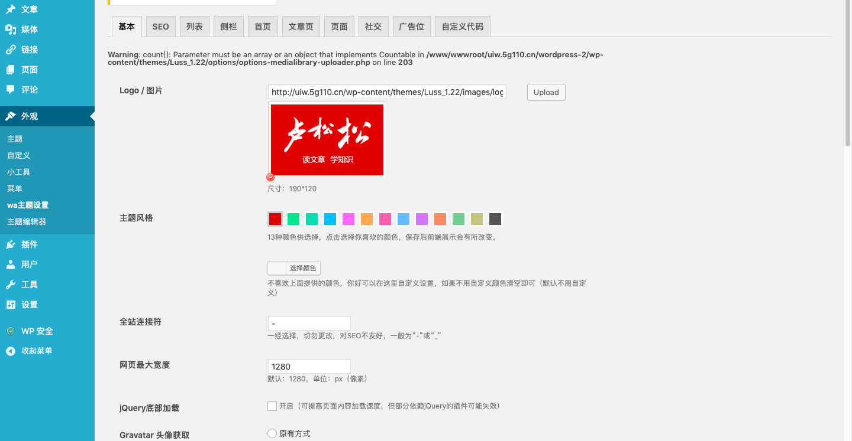Click the 网页最大宽度 input field

(309, 366)
